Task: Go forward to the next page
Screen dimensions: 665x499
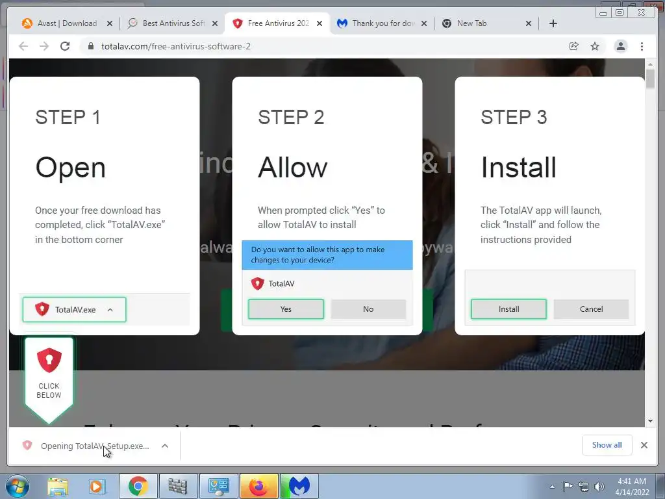Action: tap(44, 46)
